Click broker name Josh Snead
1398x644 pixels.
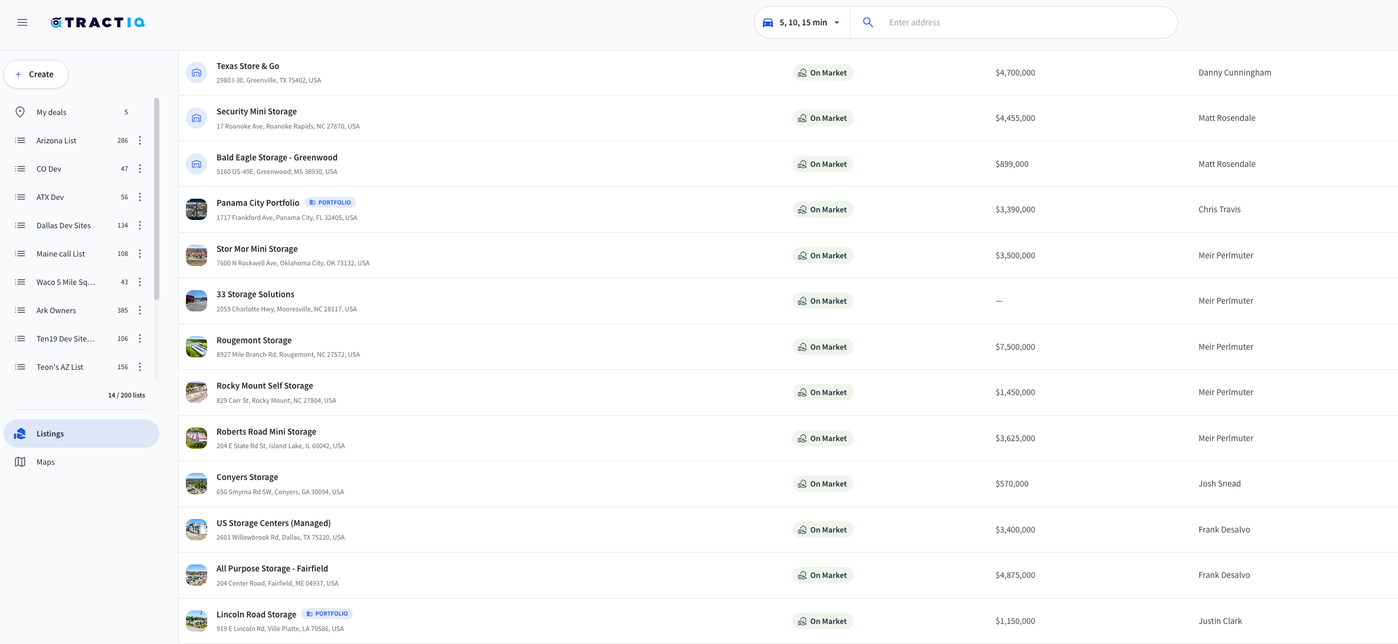point(1219,484)
